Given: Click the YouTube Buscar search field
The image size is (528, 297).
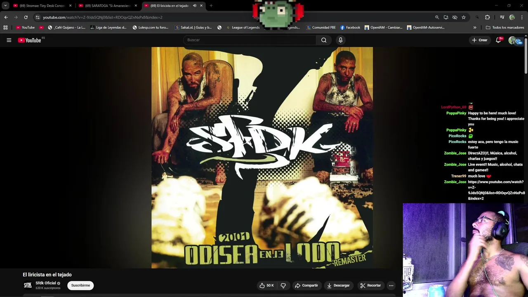Looking at the screenshot, I should [x=250, y=40].
